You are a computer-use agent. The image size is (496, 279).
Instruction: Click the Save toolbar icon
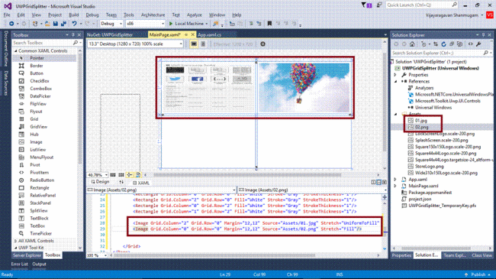click(x=56, y=24)
